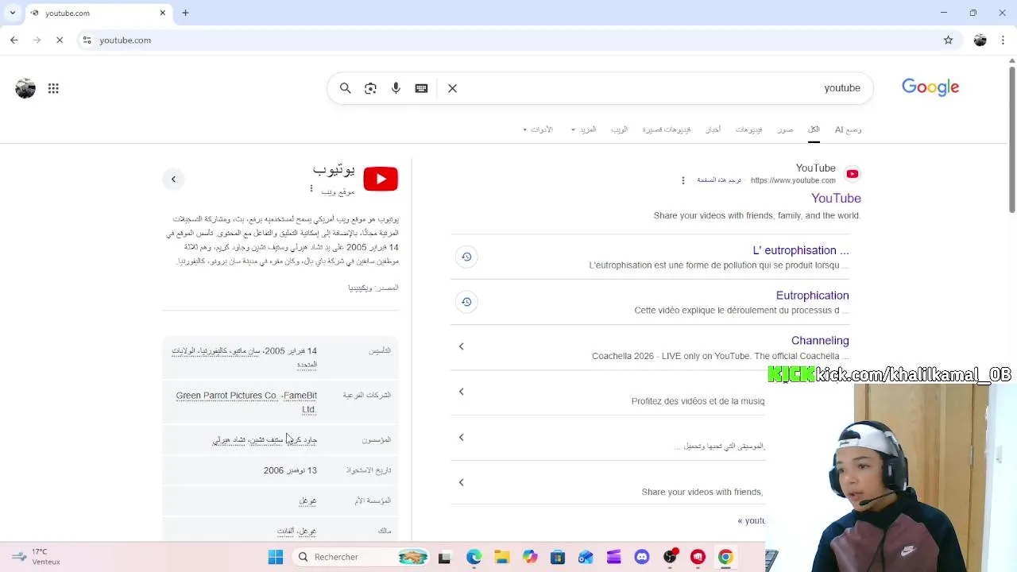Open the on-screen keyboard input tool
Screen dimensions: 1017x572
[x=421, y=88]
